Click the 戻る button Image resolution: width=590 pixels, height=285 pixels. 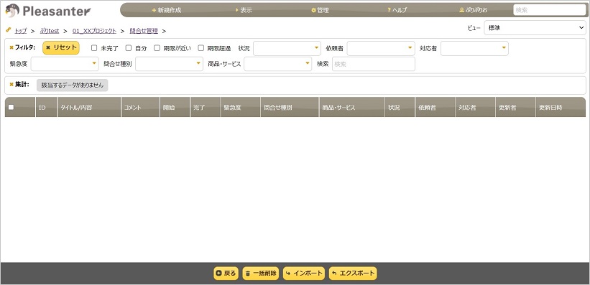coord(226,274)
